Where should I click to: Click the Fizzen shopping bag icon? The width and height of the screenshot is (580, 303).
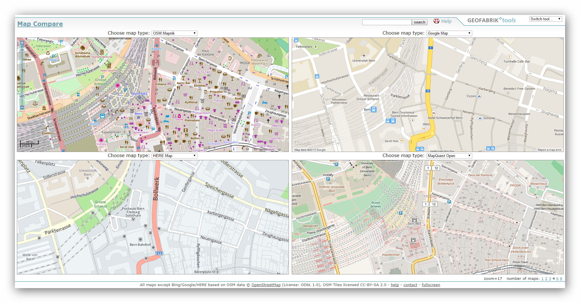tap(479, 96)
